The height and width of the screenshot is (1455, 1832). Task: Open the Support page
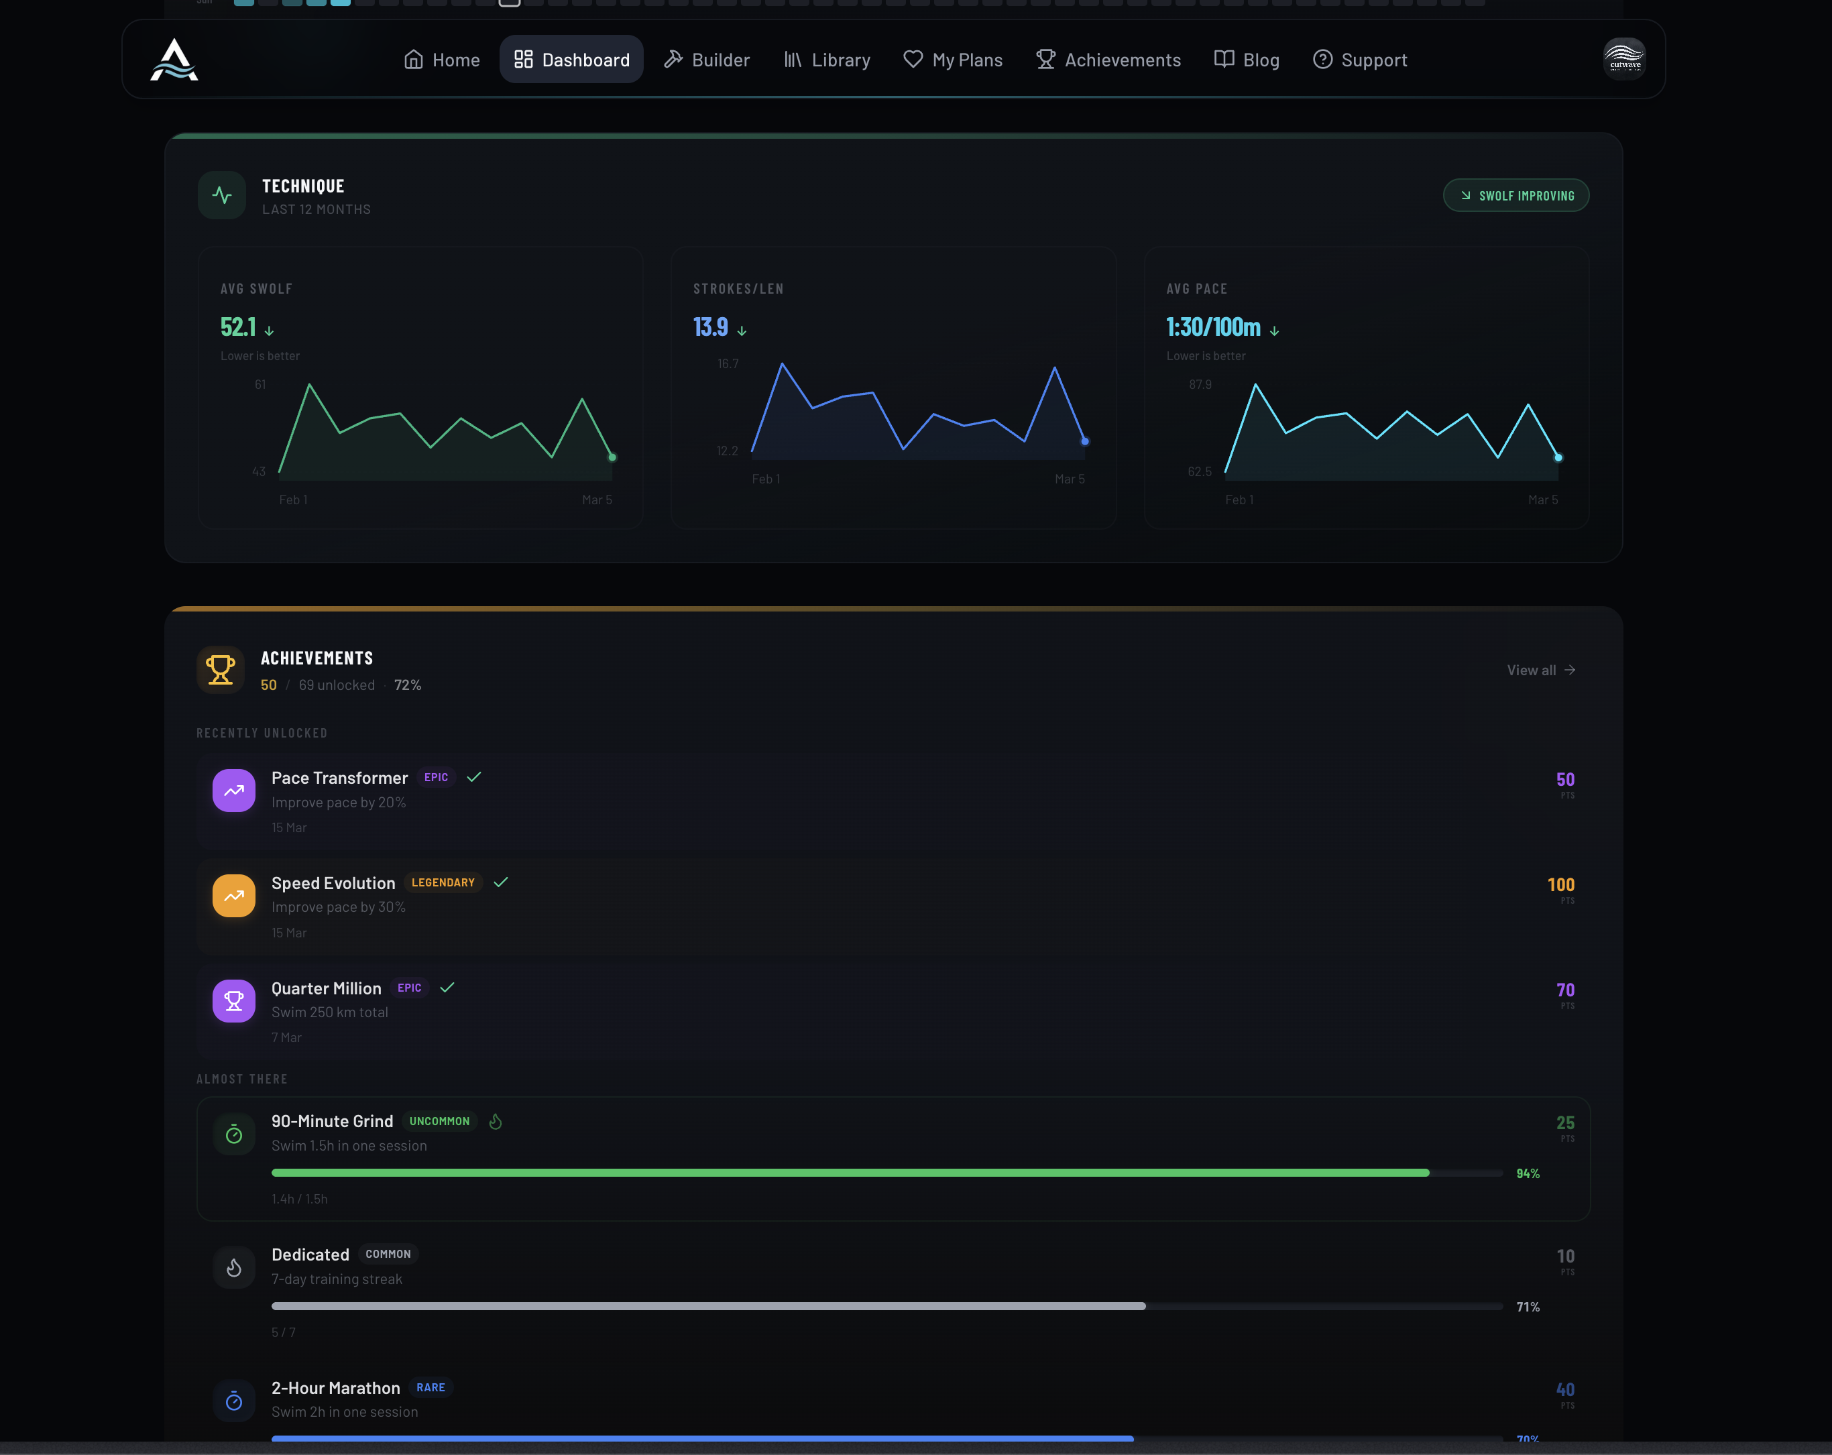click(1359, 60)
